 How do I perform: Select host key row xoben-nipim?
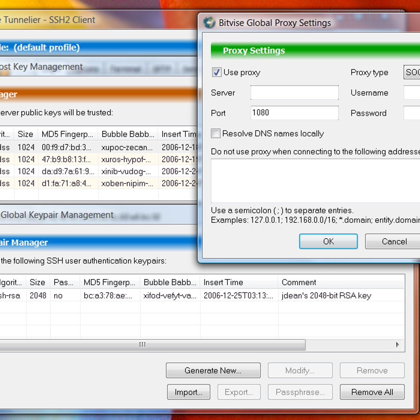click(99, 183)
